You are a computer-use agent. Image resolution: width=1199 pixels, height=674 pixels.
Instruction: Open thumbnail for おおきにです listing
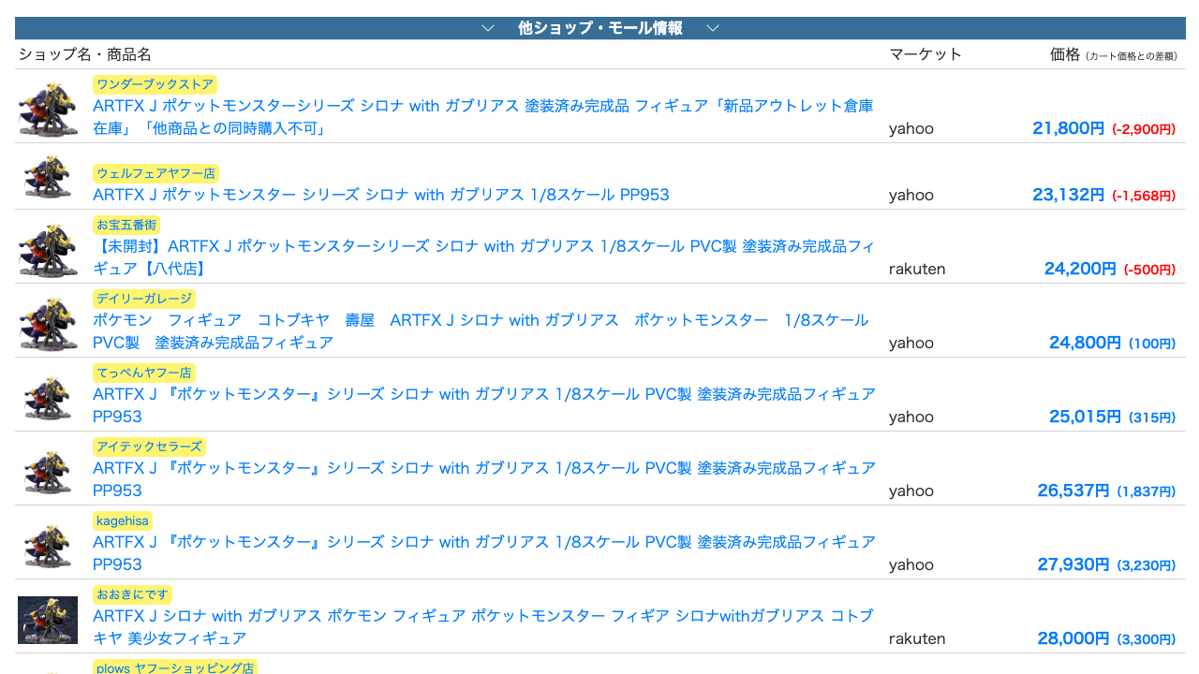click(48, 620)
